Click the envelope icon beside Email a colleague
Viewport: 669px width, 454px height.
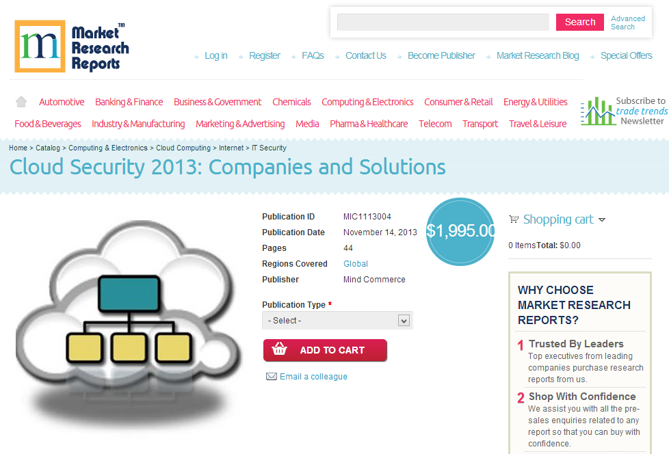(x=272, y=376)
